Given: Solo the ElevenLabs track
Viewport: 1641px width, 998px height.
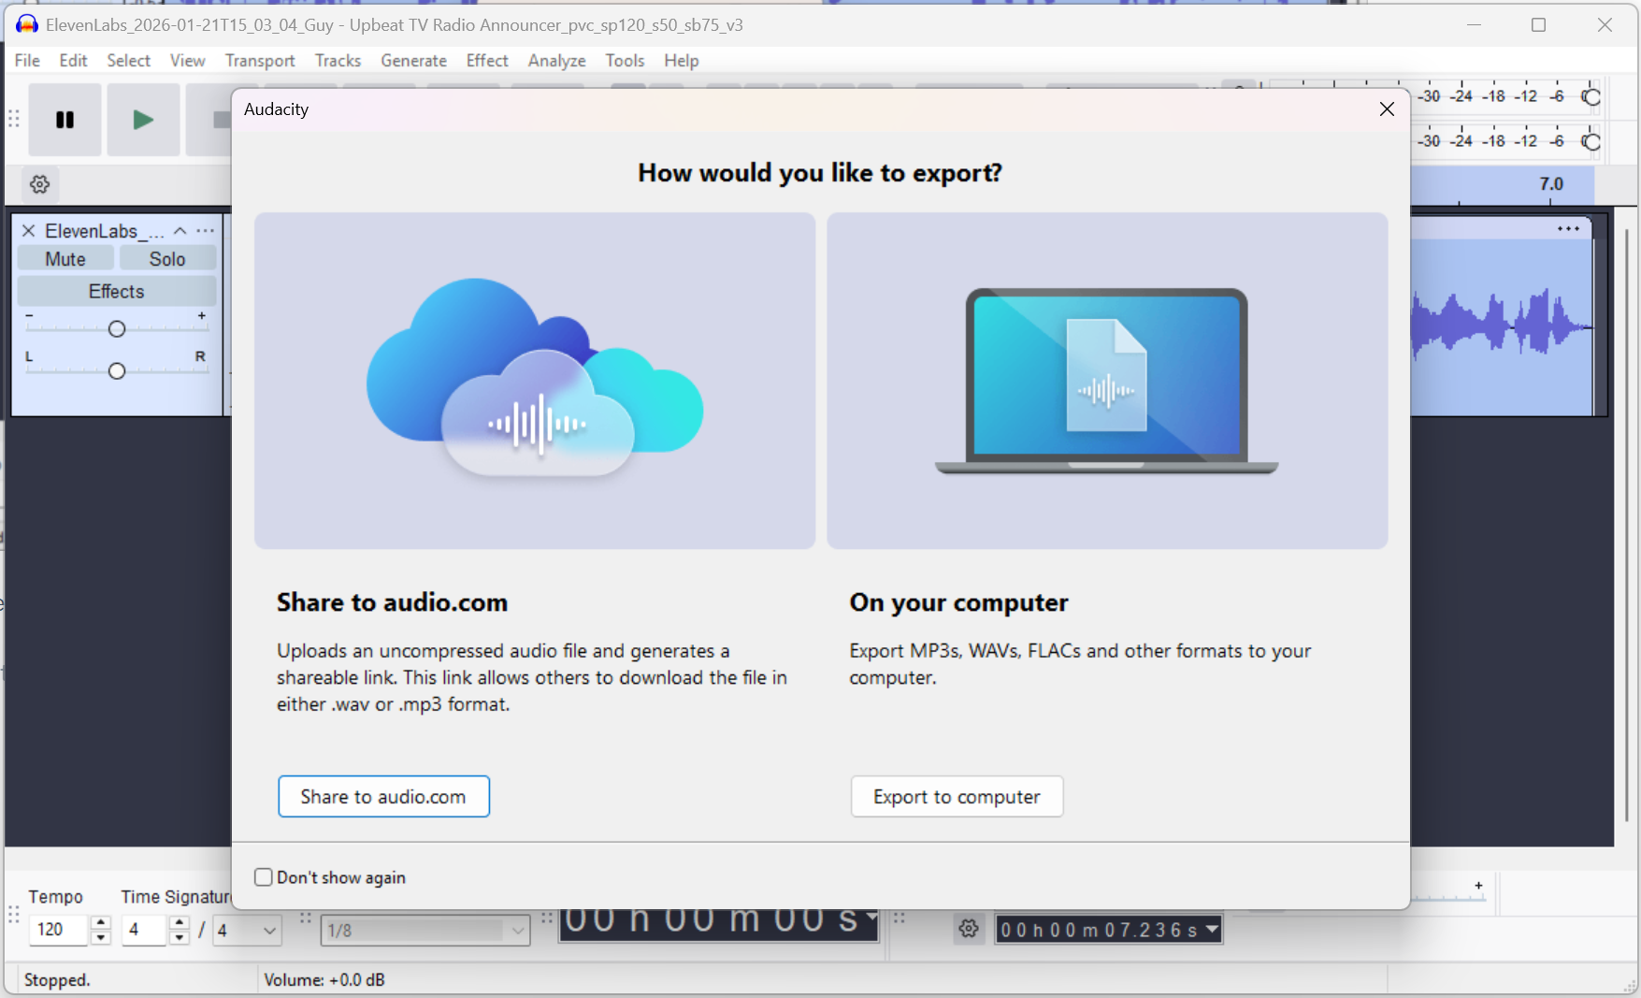Looking at the screenshot, I should pyautogui.click(x=167, y=259).
